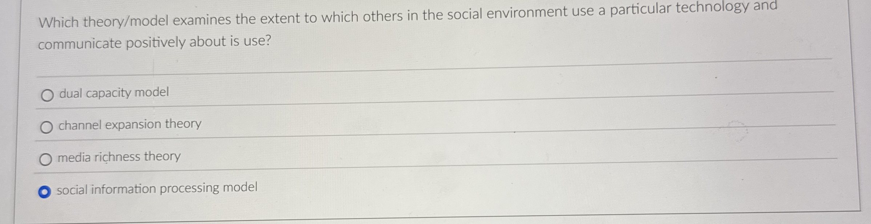The height and width of the screenshot is (224, 871).
Task: Click the selected social information processing radio
Action: coord(44,192)
